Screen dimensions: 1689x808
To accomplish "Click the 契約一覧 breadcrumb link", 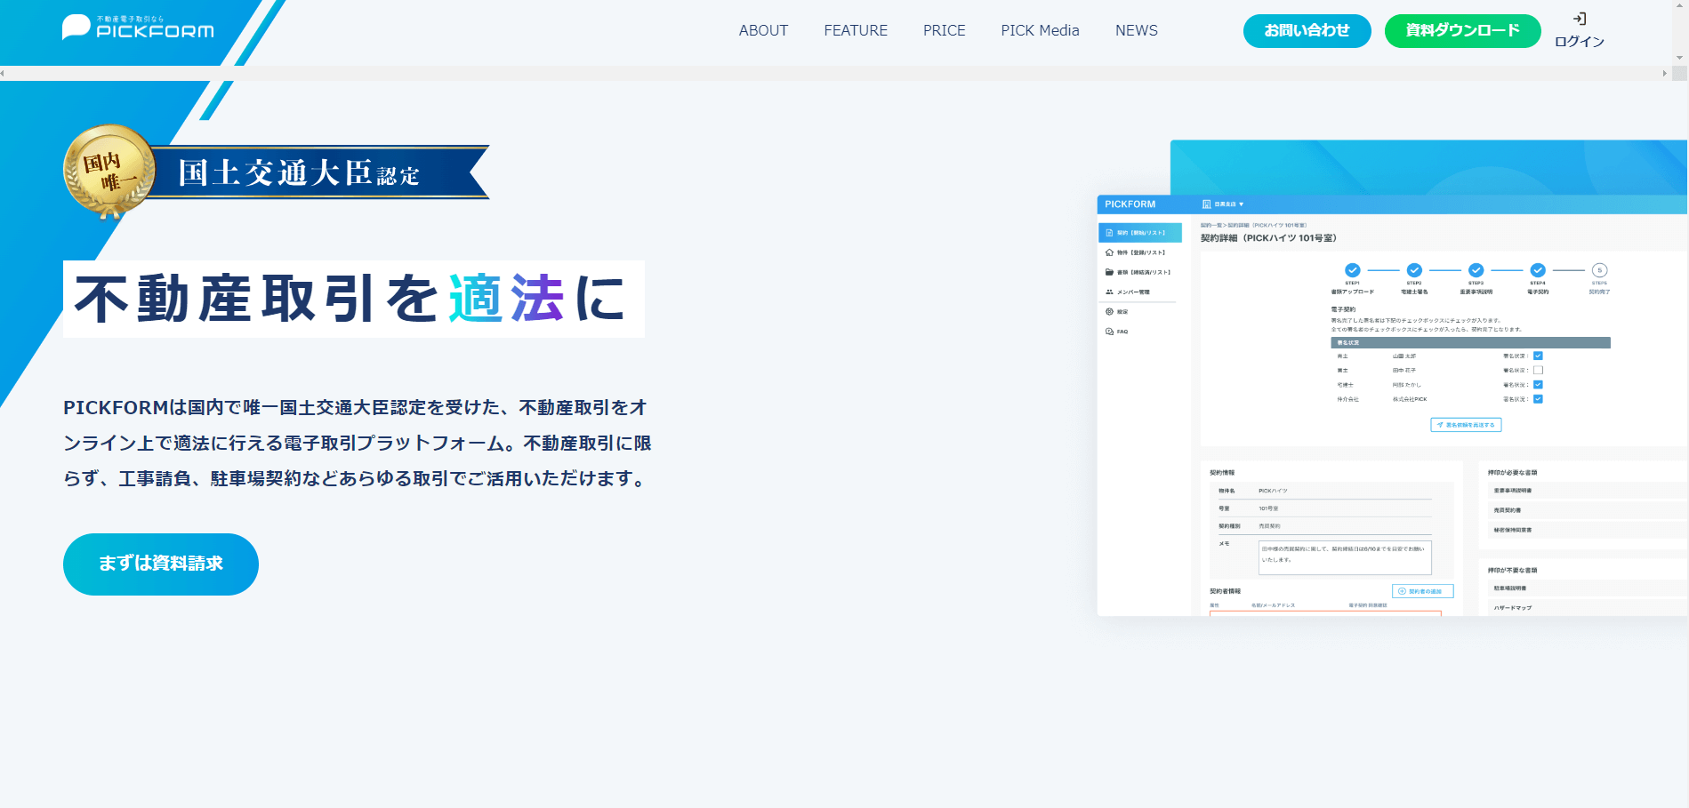I will click(x=1210, y=226).
